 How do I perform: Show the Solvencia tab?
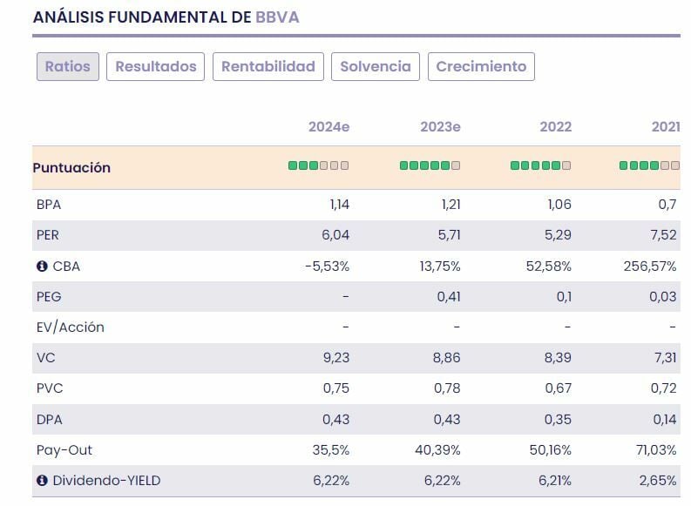pos(376,67)
